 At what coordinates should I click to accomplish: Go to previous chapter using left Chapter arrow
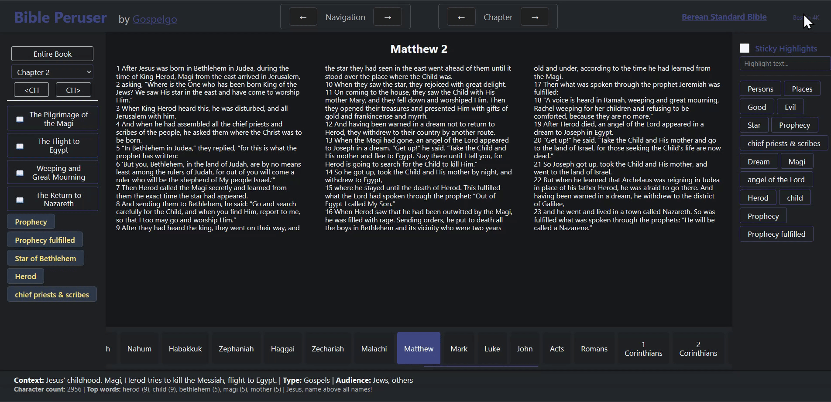[x=461, y=17]
